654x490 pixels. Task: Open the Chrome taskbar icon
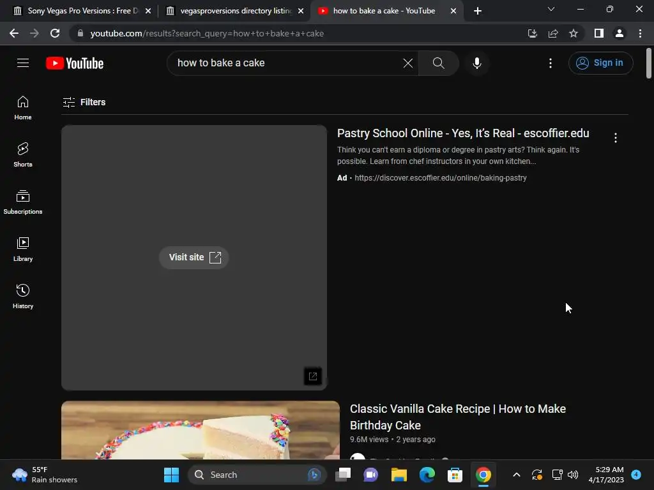[x=483, y=475]
